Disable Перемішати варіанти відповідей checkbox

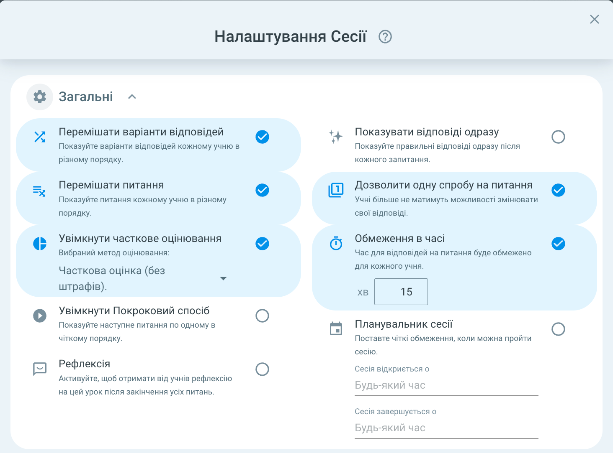[262, 137]
